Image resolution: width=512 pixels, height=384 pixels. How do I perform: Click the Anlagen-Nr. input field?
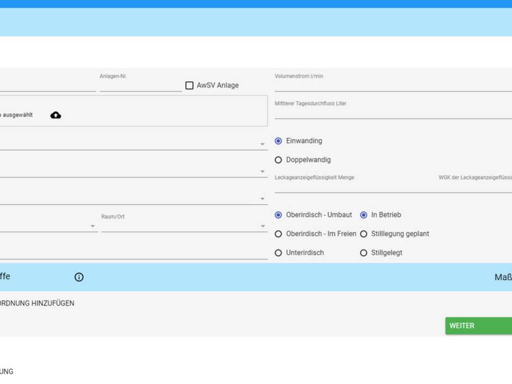(140, 86)
